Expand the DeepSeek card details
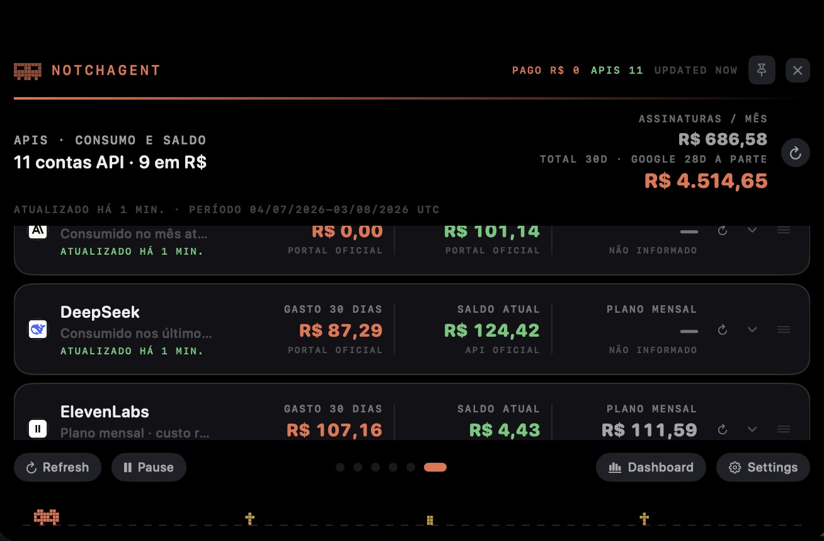 point(752,329)
